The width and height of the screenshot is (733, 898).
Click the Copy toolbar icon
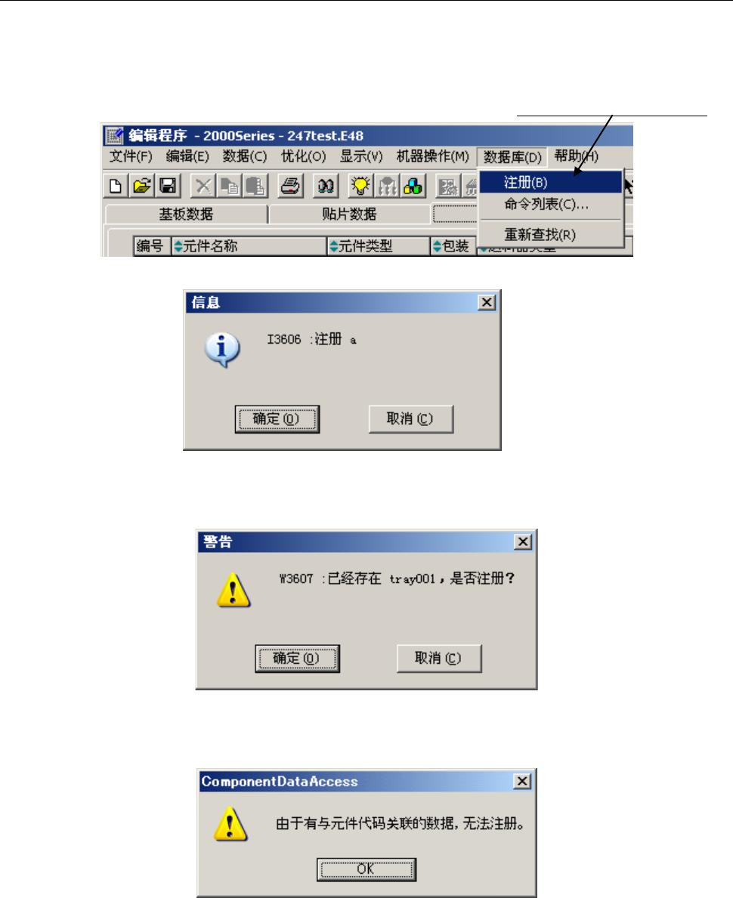pyautogui.click(x=230, y=186)
